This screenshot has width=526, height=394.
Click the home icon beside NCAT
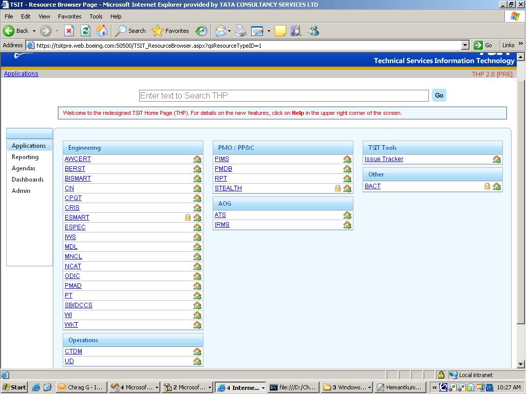[x=197, y=266]
